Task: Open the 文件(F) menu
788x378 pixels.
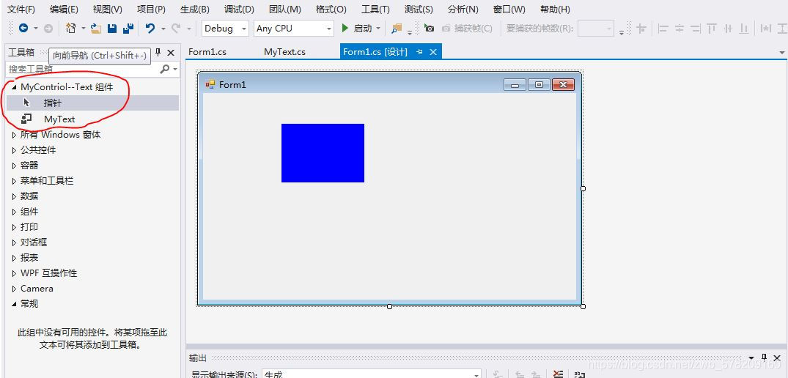Action: tap(21, 9)
